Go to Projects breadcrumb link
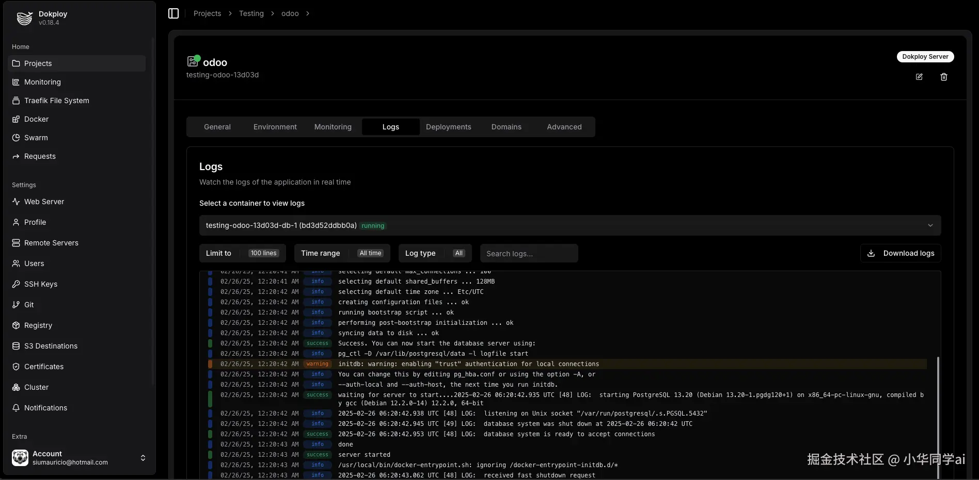 point(207,13)
